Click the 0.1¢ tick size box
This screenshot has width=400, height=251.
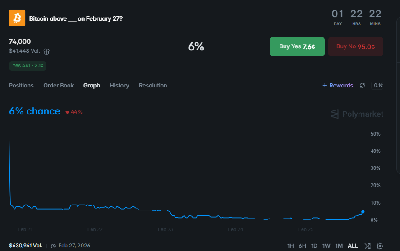(x=377, y=85)
